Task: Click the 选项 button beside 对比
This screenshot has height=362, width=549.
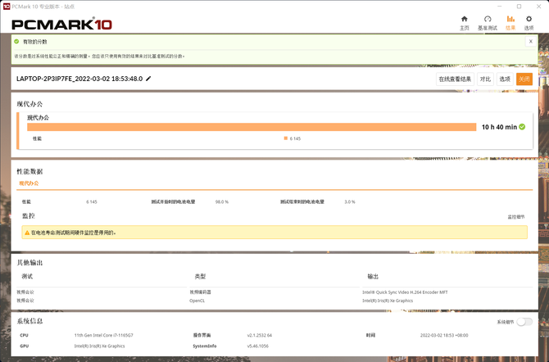Action: coord(505,79)
